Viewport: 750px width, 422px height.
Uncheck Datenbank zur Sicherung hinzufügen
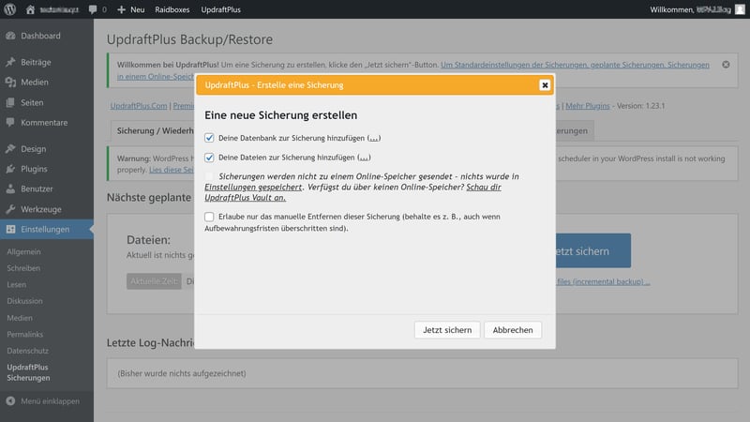click(x=209, y=138)
